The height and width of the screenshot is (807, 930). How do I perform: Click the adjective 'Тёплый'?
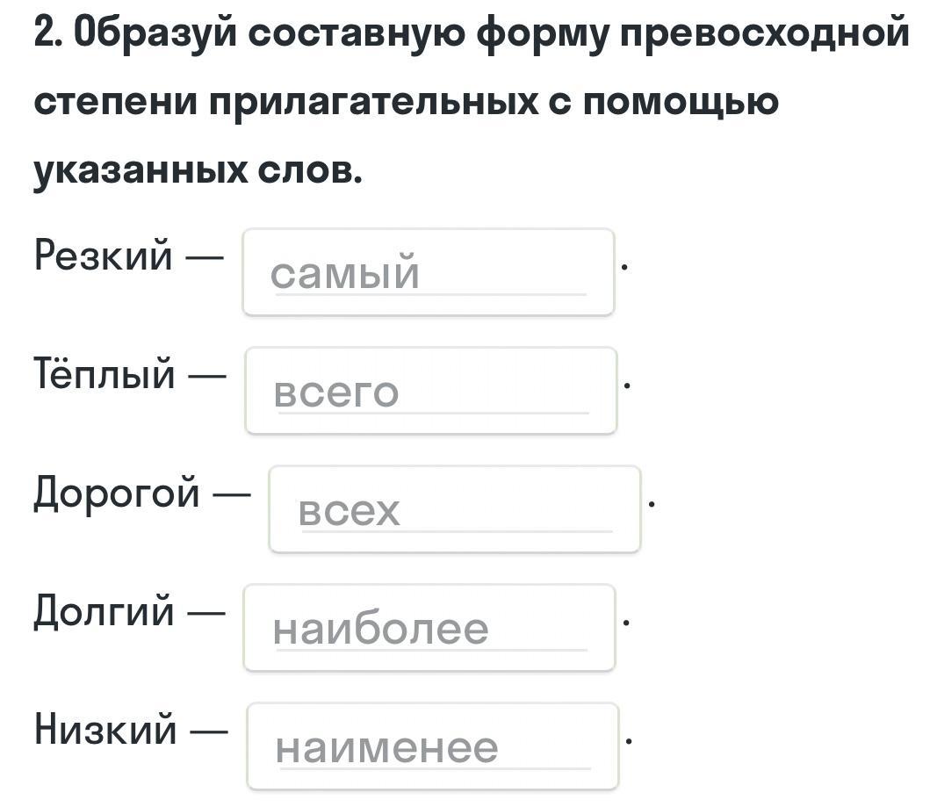click(105, 375)
